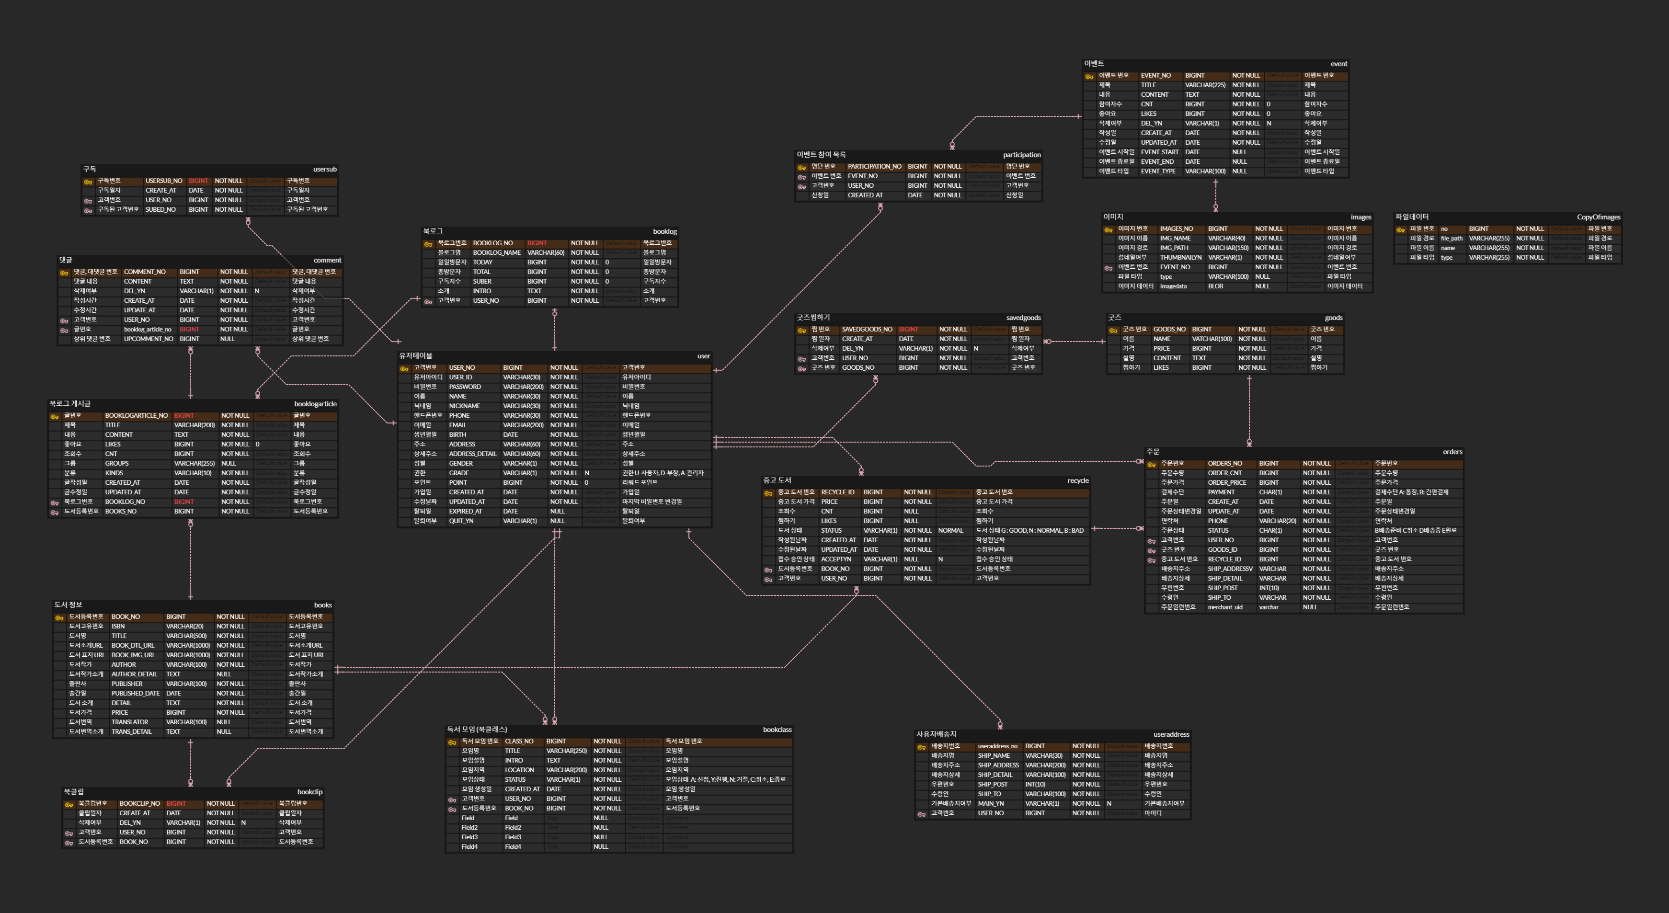Screen dimensions: 1669x913
Task: Click the 'merchant_uid' column cell
Action: coord(1230,608)
